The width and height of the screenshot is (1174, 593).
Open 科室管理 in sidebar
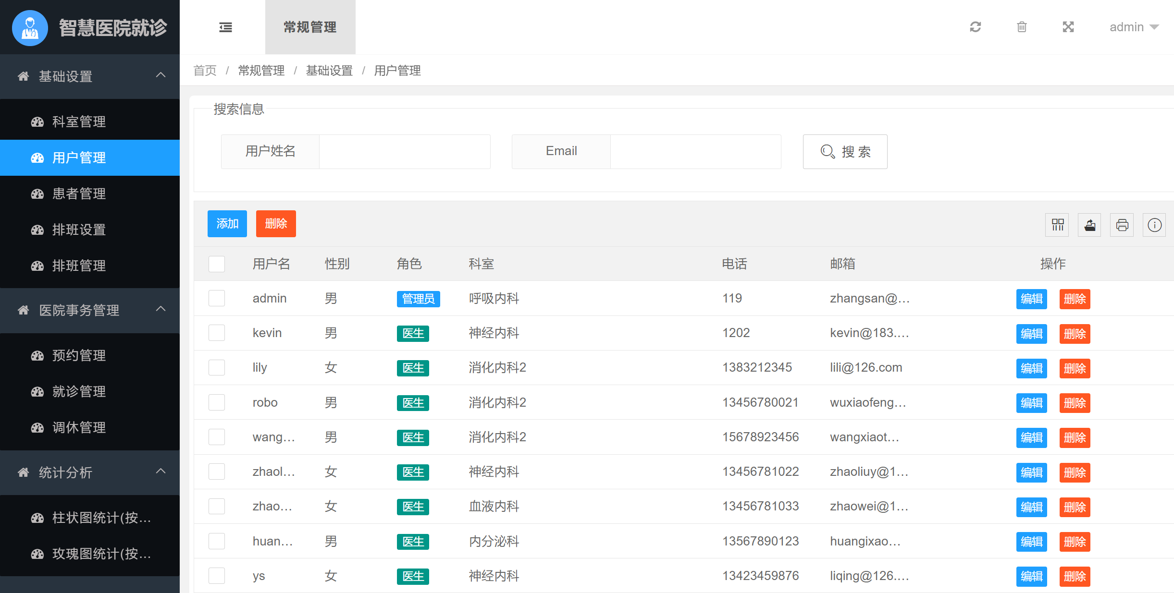pos(90,122)
